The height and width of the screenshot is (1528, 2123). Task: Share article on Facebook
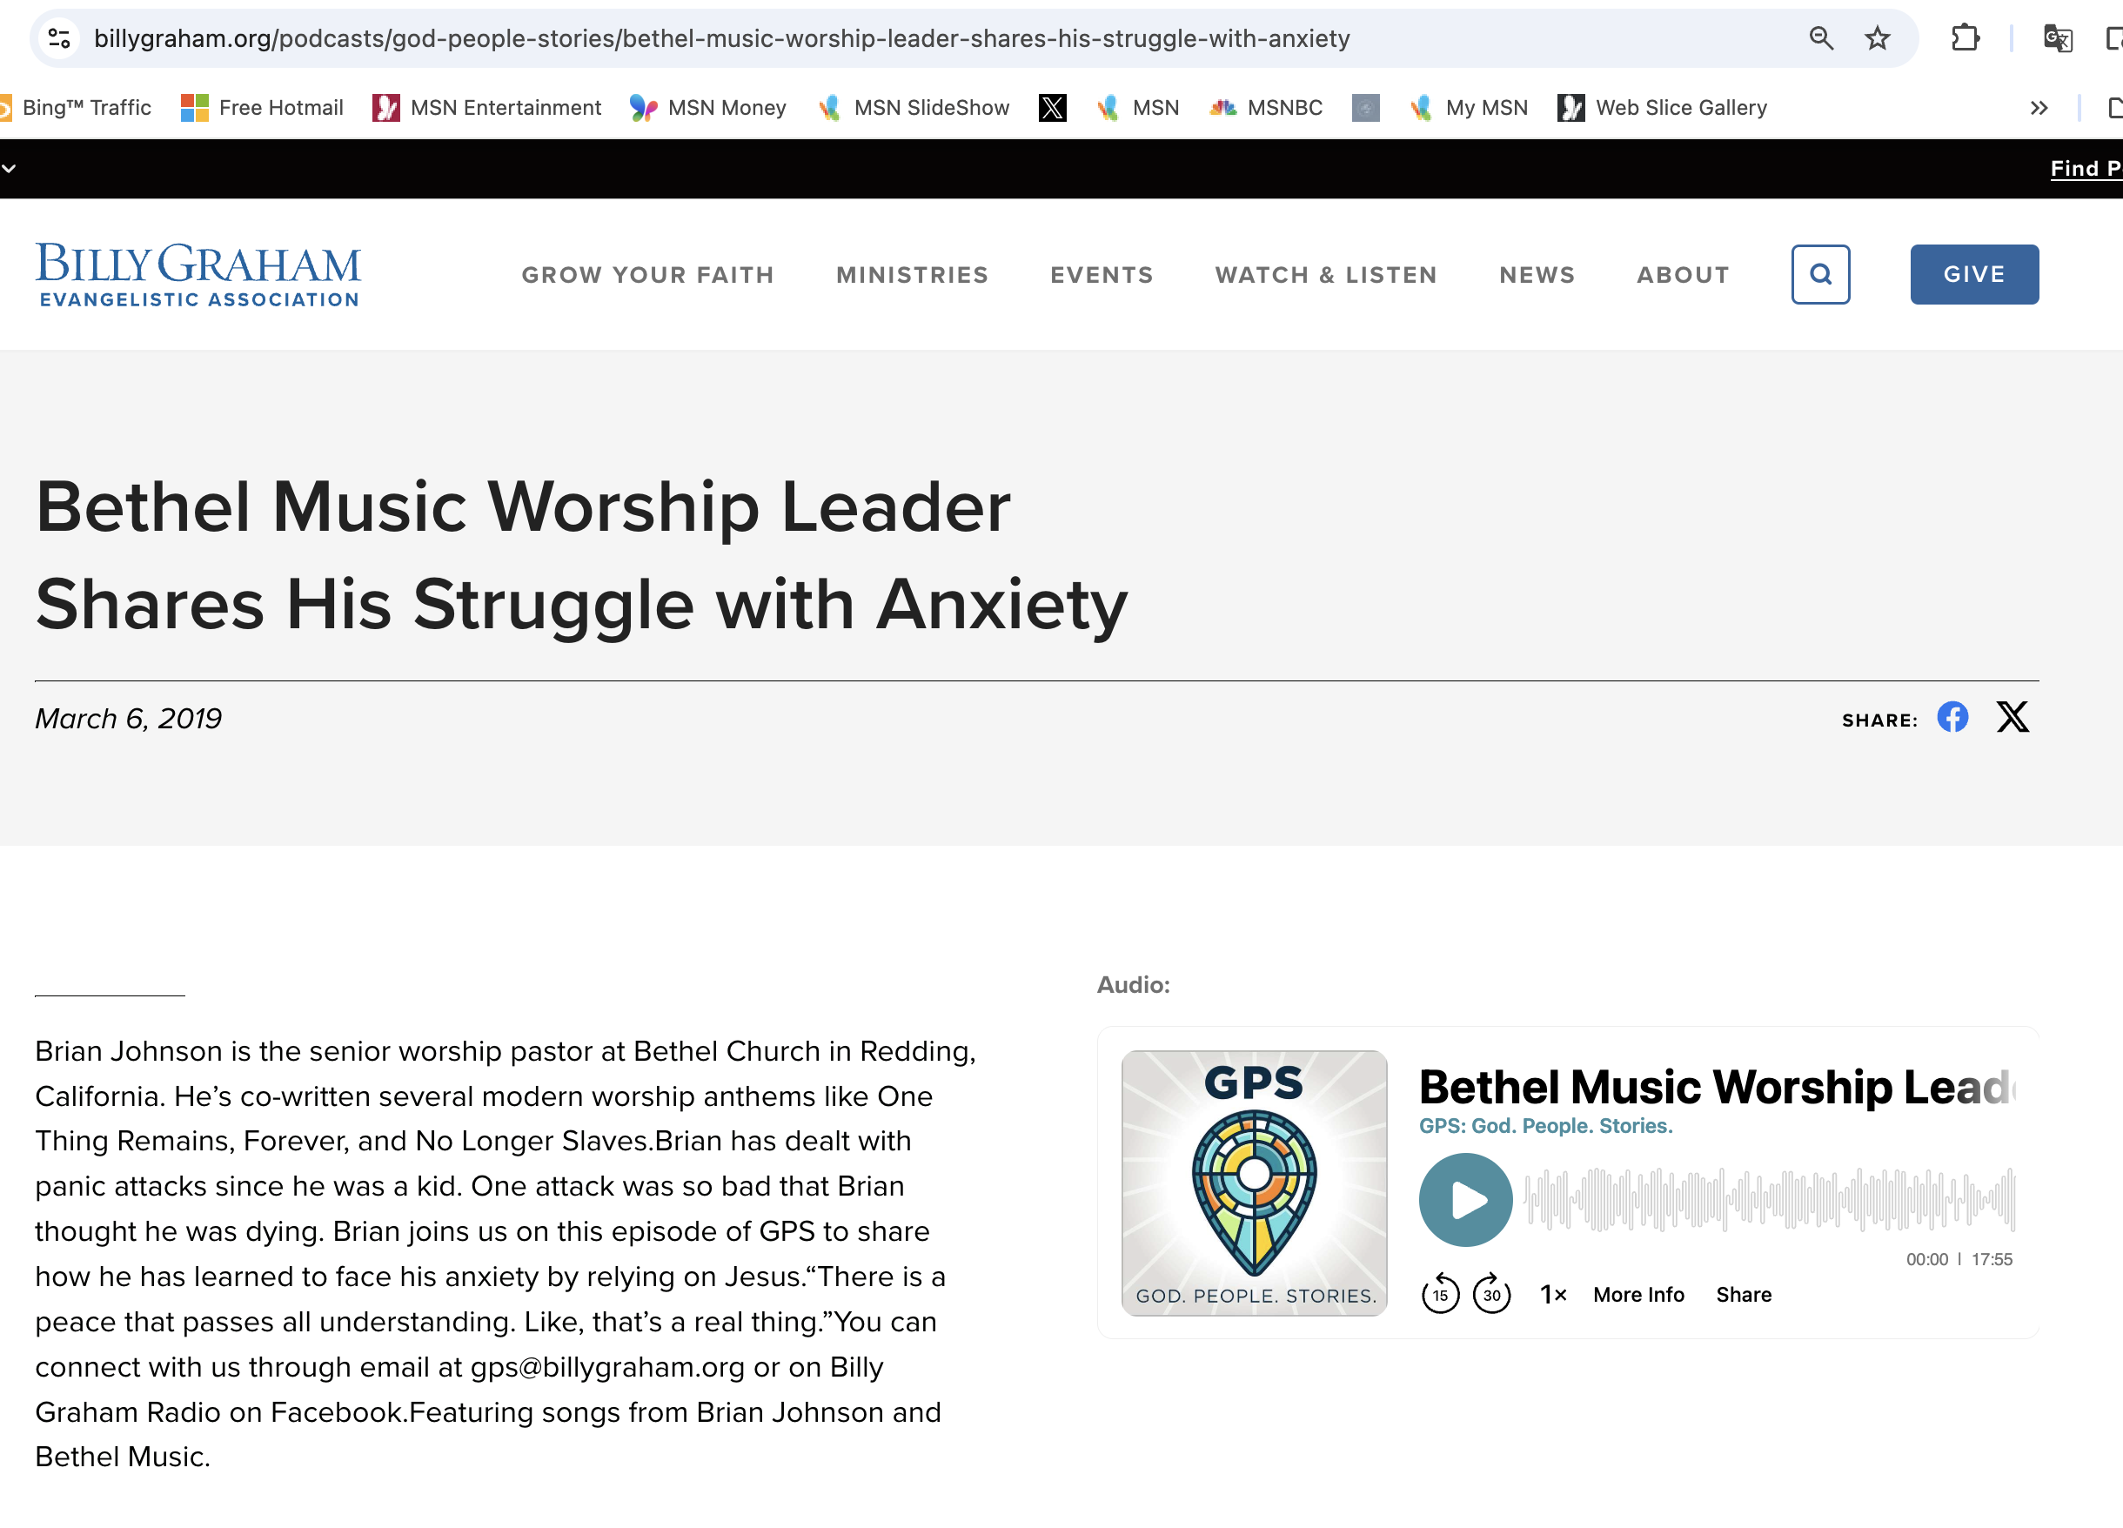pos(1952,717)
